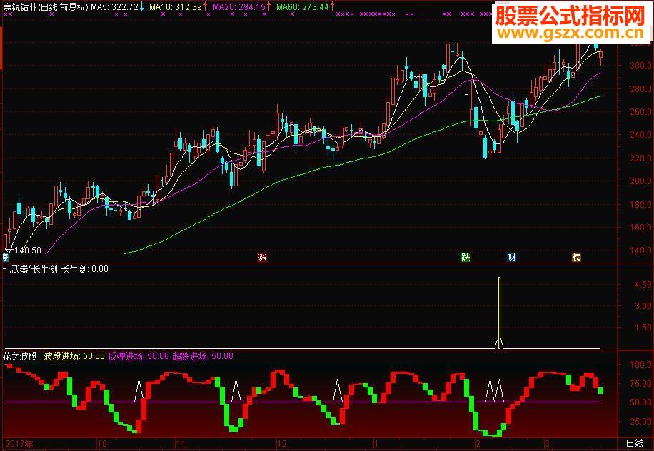Click the 波段进场: 50.00 value
The image size is (654, 451).
(74, 356)
